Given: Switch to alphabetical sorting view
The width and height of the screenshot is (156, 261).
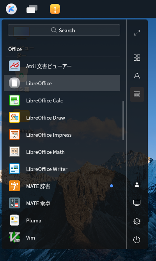Looking at the screenshot, I should [x=137, y=76].
